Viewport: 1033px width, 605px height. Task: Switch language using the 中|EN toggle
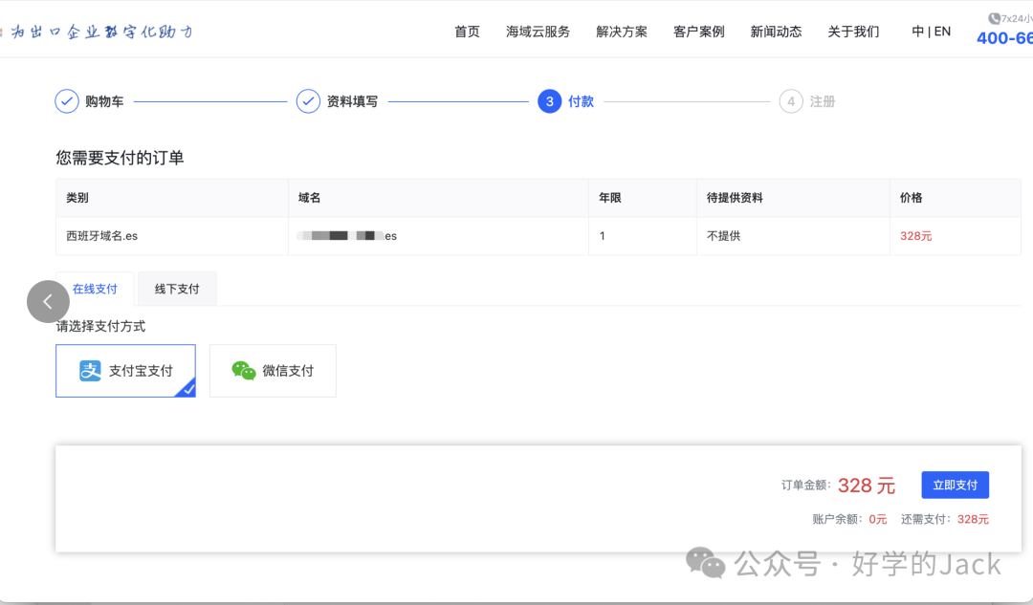tap(930, 31)
